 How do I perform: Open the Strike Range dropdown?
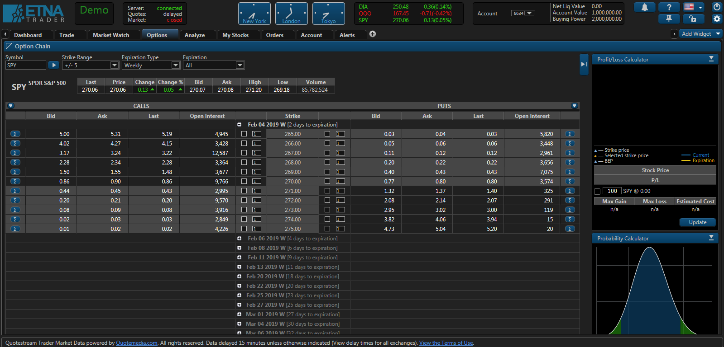(91, 65)
